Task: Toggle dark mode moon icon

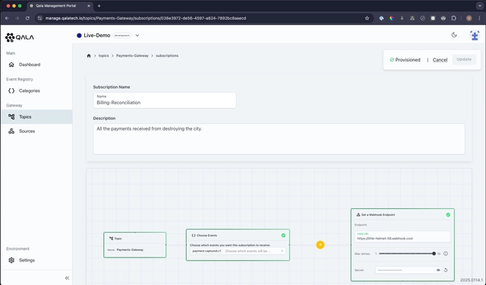Action: [454, 35]
